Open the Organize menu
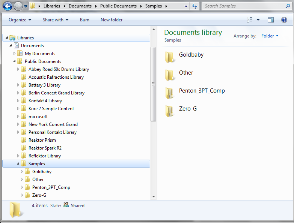 point(20,20)
